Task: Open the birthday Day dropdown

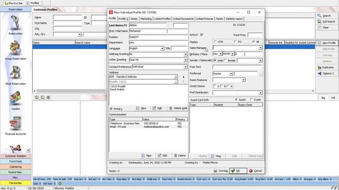Action: pos(220,54)
